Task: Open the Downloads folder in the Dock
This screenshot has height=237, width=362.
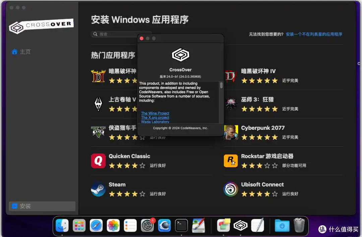Action: [x=282, y=226]
